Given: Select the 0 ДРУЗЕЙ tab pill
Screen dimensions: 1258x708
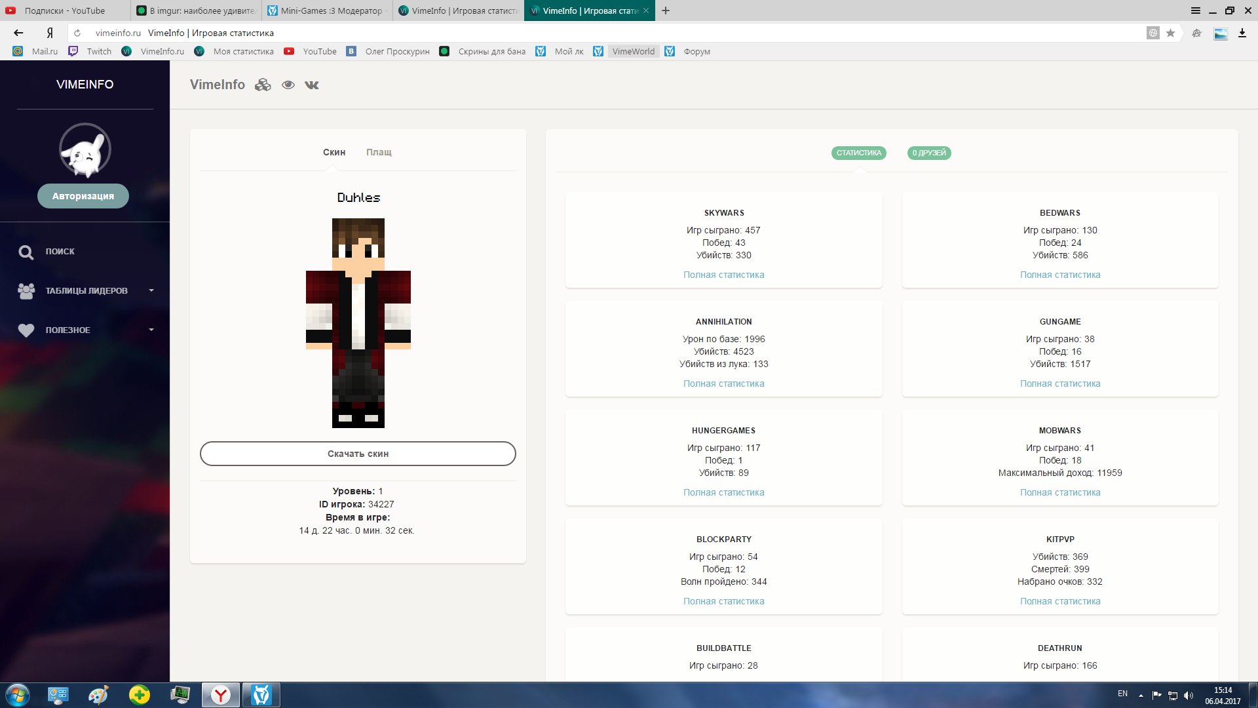Looking at the screenshot, I should (x=929, y=153).
